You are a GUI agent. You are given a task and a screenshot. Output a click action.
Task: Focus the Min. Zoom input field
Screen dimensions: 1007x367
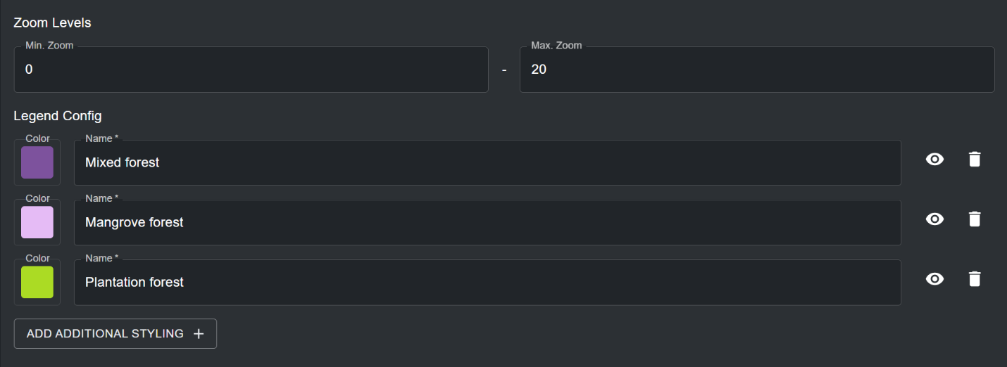click(251, 70)
